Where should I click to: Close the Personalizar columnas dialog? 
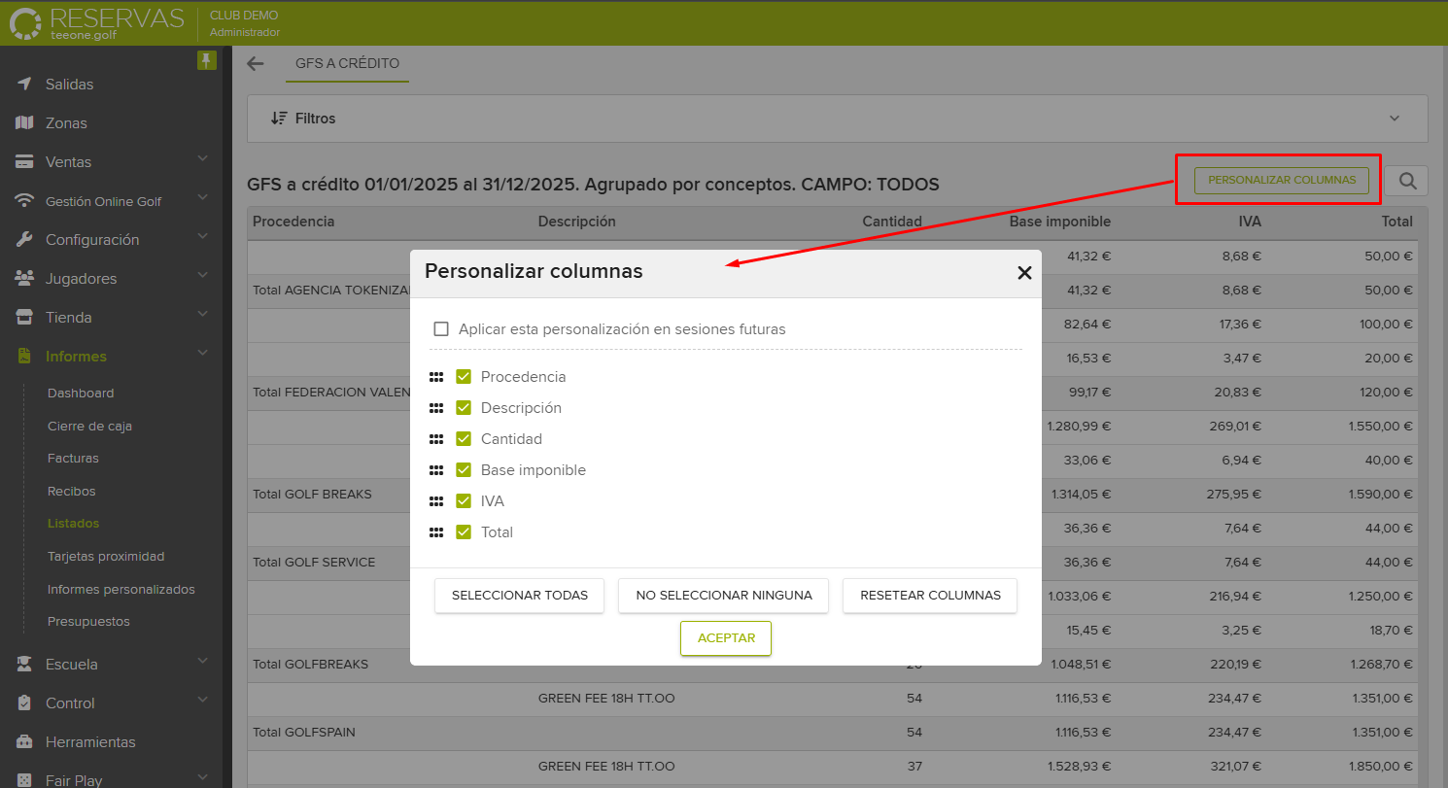pyautogui.click(x=1024, y=273)
